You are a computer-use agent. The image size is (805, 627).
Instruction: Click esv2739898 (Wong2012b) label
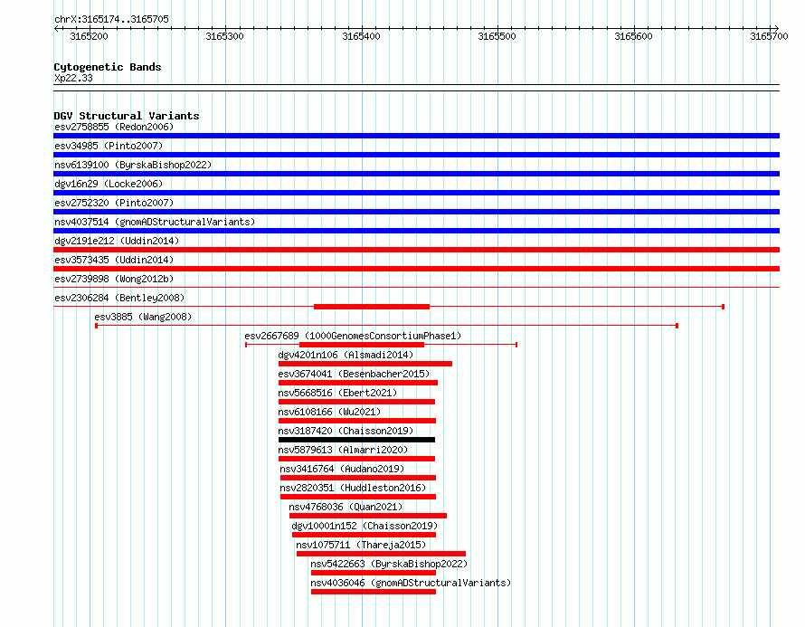tap(114, 279)
